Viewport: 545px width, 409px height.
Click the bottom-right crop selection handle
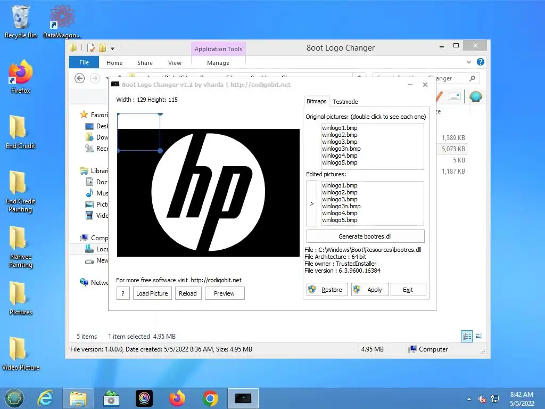click(x=160, y=151)
